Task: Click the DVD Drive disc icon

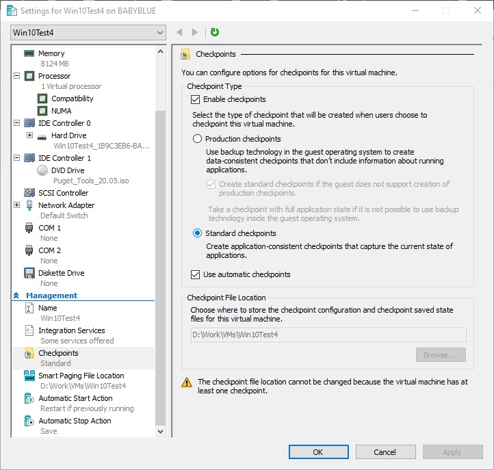Action: point(42,170)
